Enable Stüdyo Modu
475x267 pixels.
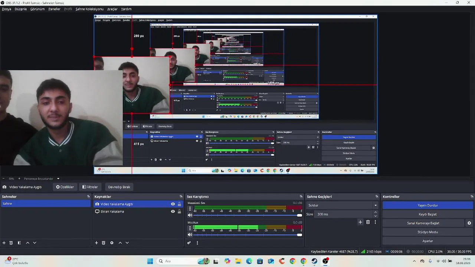(x=428, y=232)
